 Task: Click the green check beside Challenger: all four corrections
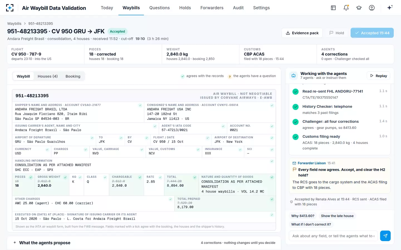[x=296, y=122]
